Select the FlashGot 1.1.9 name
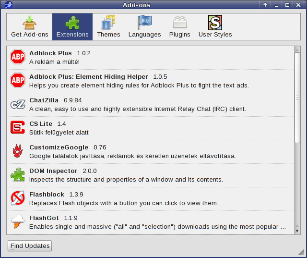307x258 pixels. [x=53, y=218]
